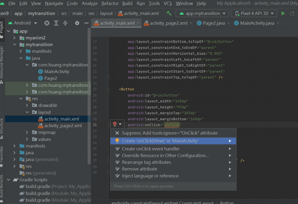Expand manifests under mytransition
The height and width of the screenshot is (204, 298).
pyautogui.click(x=21, y=51)
